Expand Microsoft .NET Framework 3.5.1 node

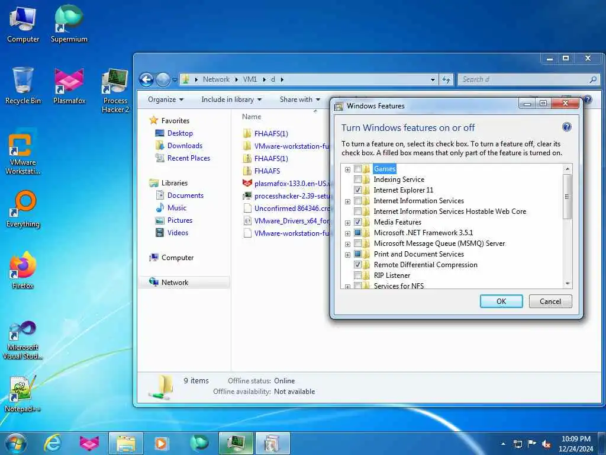pos(347,233)
